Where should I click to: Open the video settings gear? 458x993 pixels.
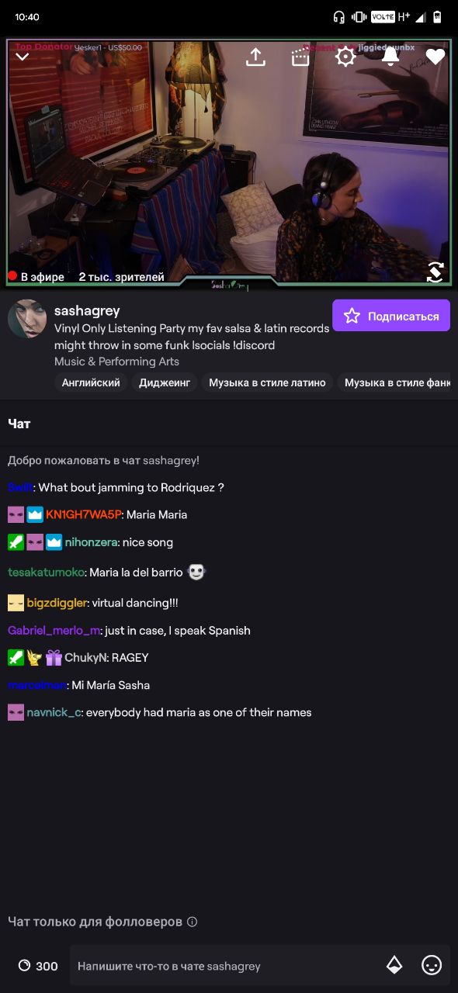345,56
